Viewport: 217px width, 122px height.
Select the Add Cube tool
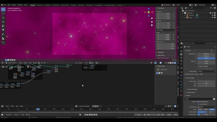[3, 43]
